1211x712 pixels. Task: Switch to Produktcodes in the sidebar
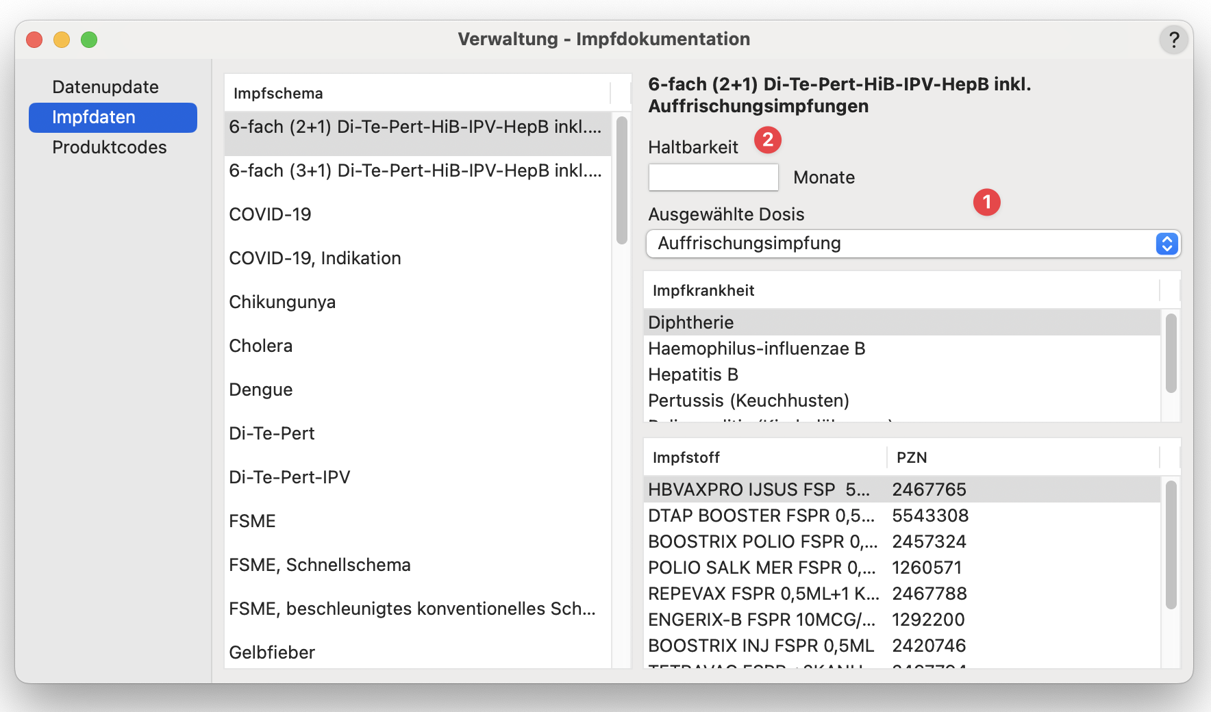[x=110, y=147]
